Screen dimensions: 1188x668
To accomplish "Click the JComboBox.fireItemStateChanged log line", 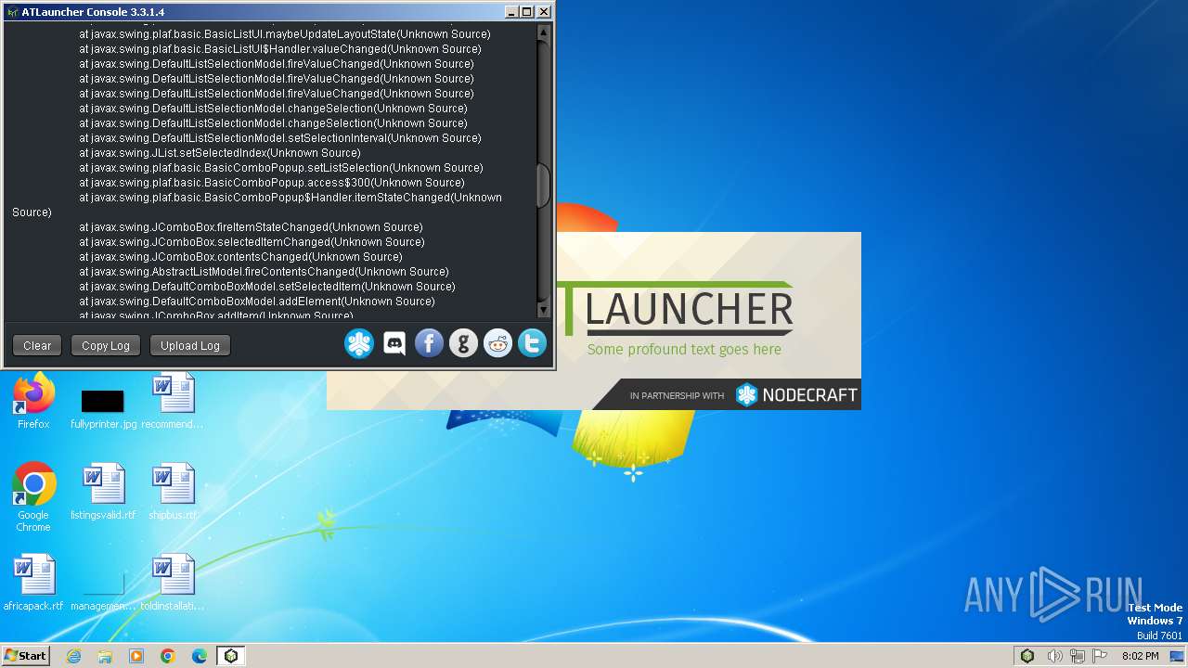I will click(251, 227).
